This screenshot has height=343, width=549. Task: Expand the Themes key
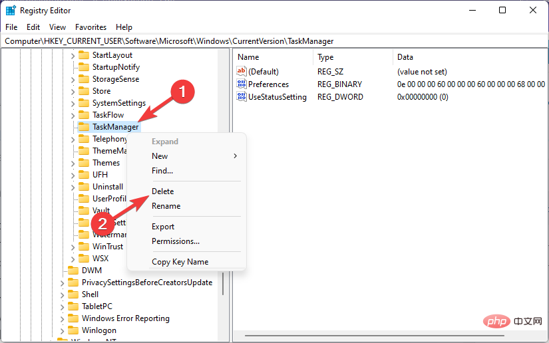(73, 164)
